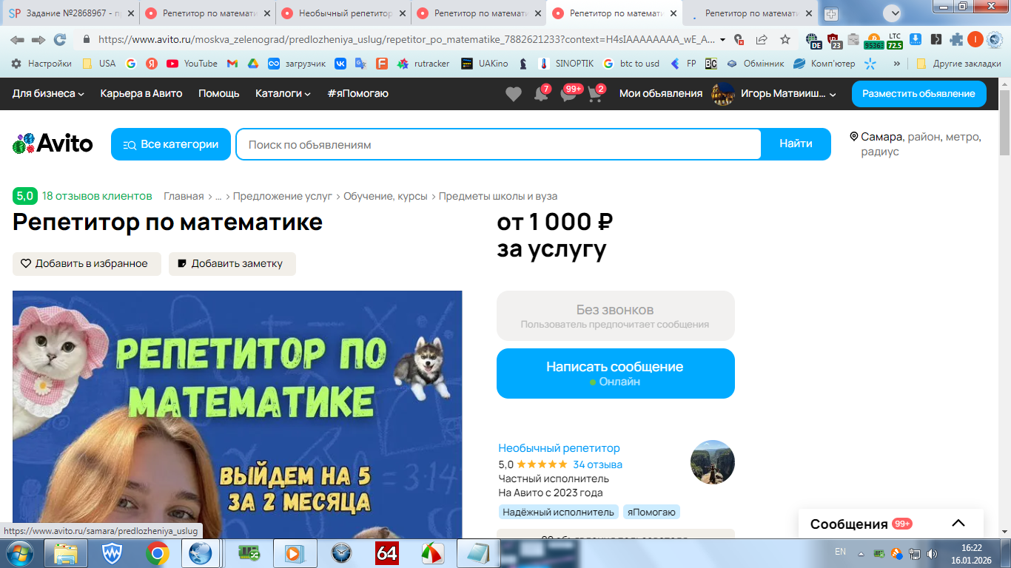Image resolution: width=1011 pixels, height=568 pixels.
Task: Click the share page icon in address bar
Action: coord(762,40)
